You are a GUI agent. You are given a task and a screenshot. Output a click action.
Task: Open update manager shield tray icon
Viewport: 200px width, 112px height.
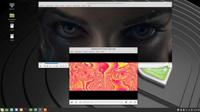coord(178,110)
